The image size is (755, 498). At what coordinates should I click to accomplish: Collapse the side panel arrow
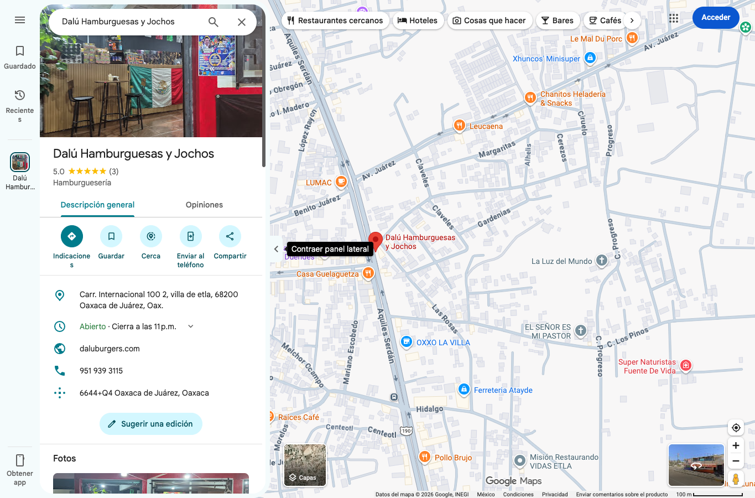(277, 249)
